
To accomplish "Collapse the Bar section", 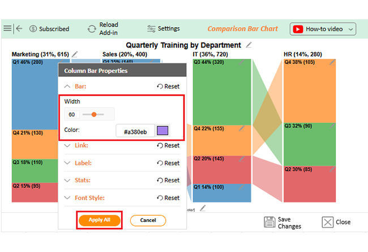I will point(68,87).
